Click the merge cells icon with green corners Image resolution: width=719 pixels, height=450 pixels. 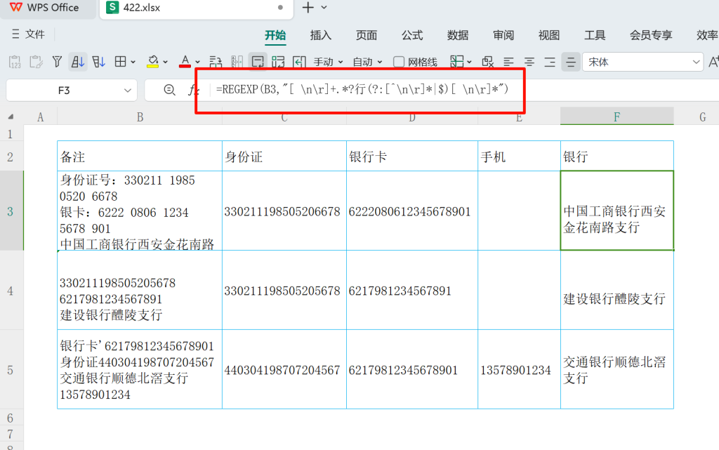tap(278, 62)
